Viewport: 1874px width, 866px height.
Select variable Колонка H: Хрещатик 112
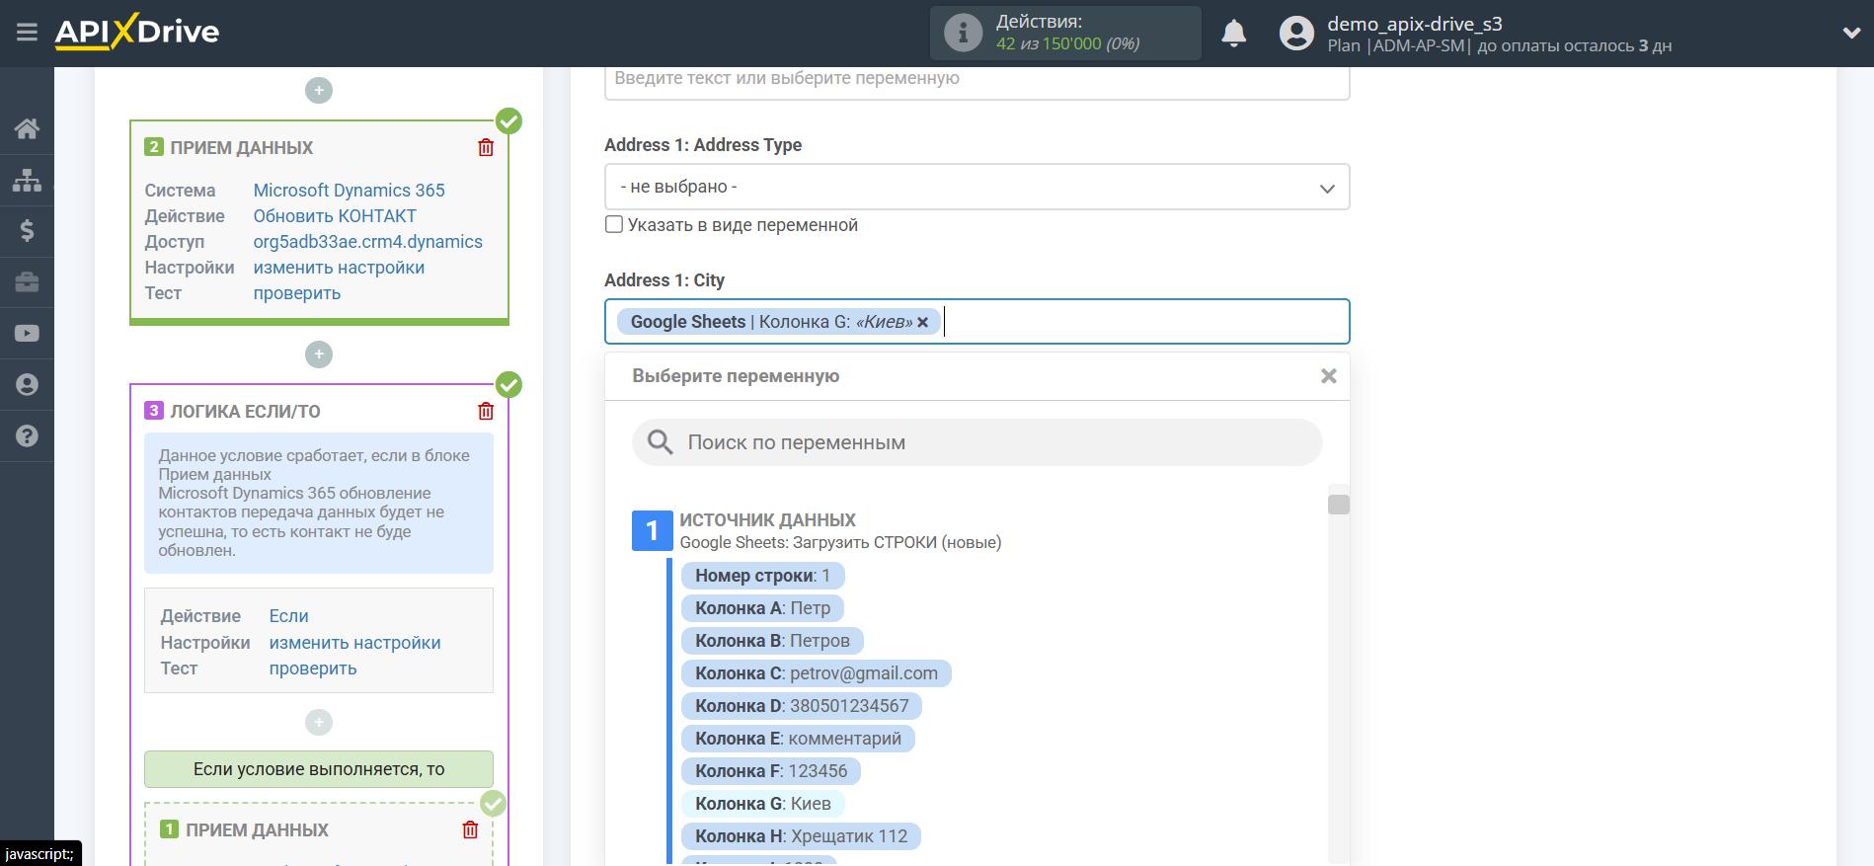pyautogui.click(x=801, y=836)
